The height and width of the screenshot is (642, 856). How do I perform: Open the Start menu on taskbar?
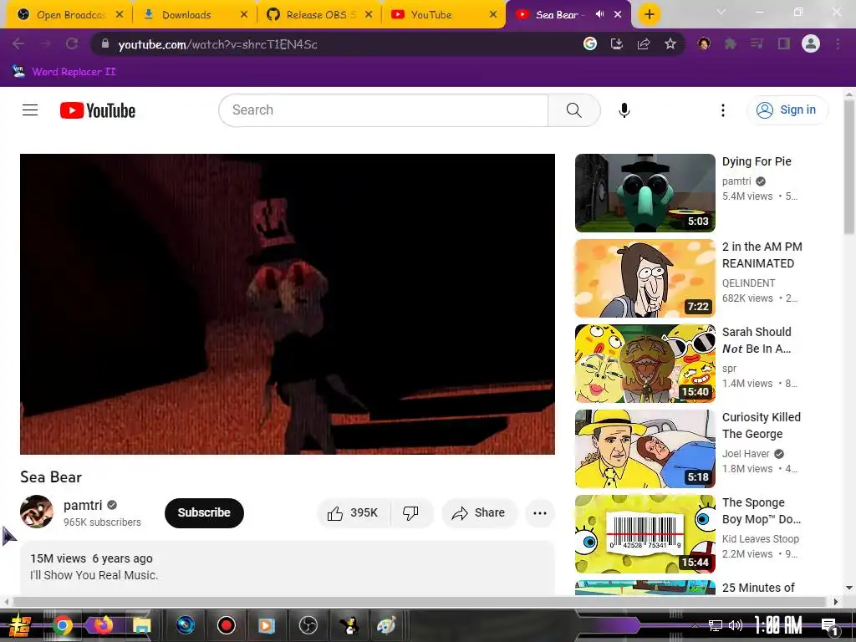coord(20,625)
